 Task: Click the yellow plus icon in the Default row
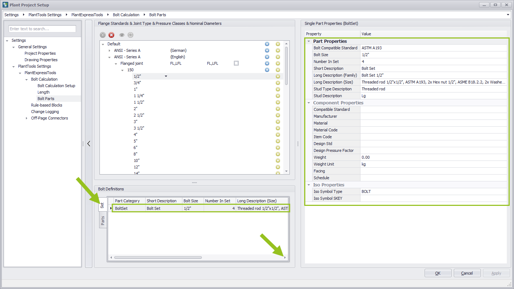(x=278, y=44)
